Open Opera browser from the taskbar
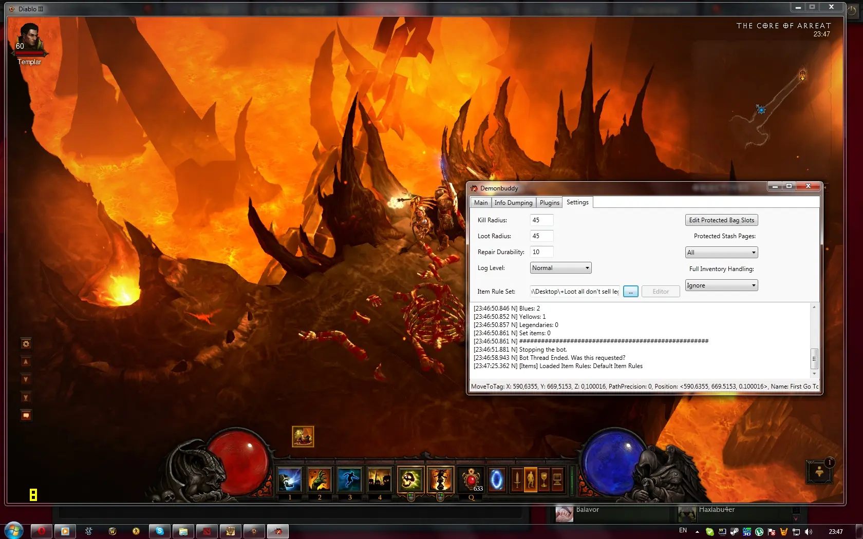This screenshot has height=539, width=863. 42,531
